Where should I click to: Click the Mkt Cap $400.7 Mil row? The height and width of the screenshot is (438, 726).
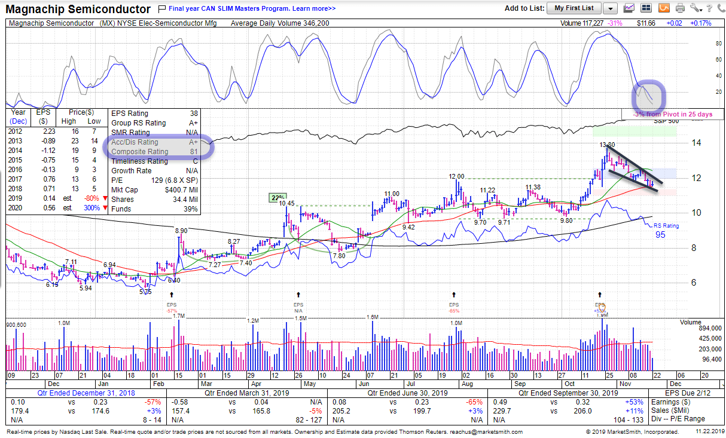click(x=154, y=190)
